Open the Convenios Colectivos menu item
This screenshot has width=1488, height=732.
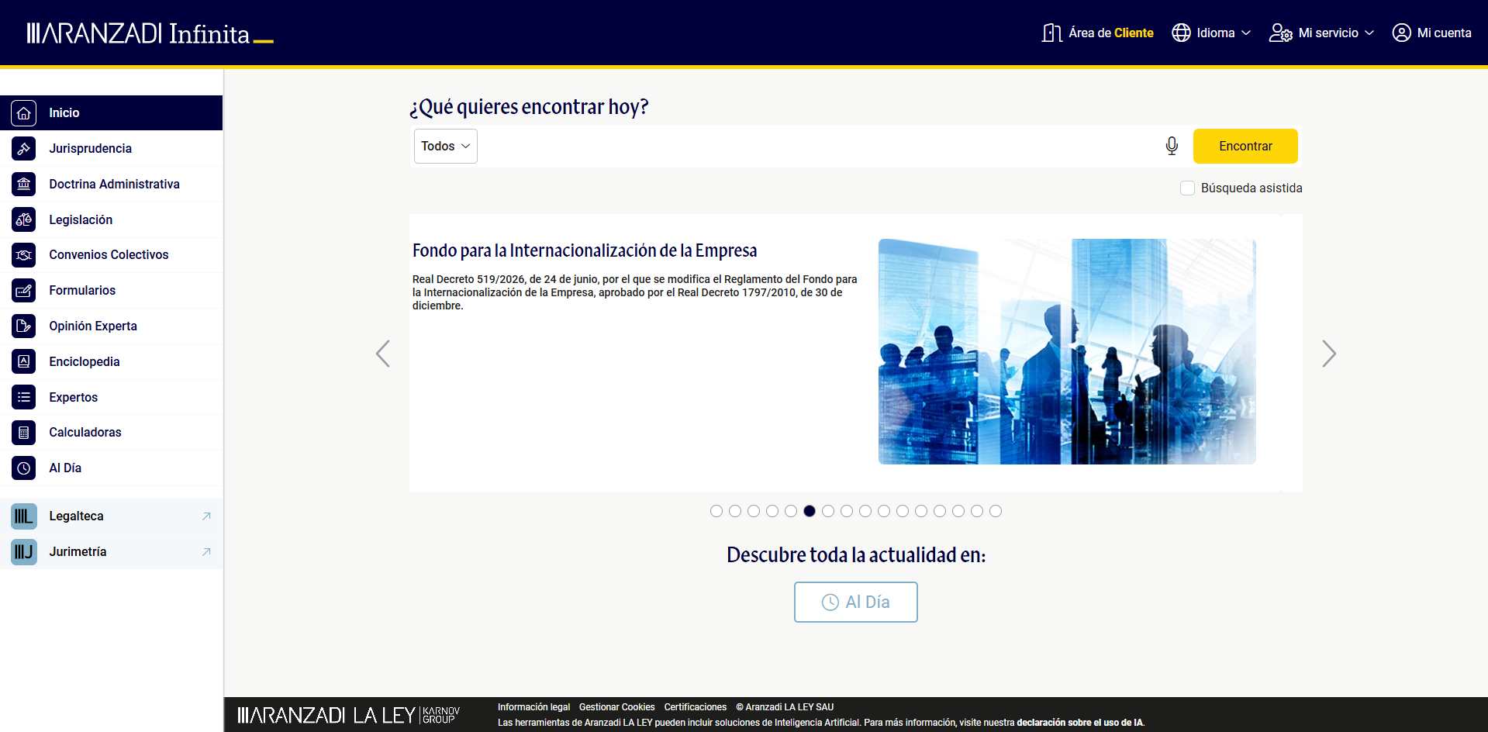point(112,254)
